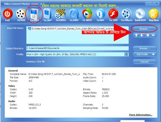Select the To WMV media player icon
This screenshot has height=122, width=161.
[x=87, y=14]
